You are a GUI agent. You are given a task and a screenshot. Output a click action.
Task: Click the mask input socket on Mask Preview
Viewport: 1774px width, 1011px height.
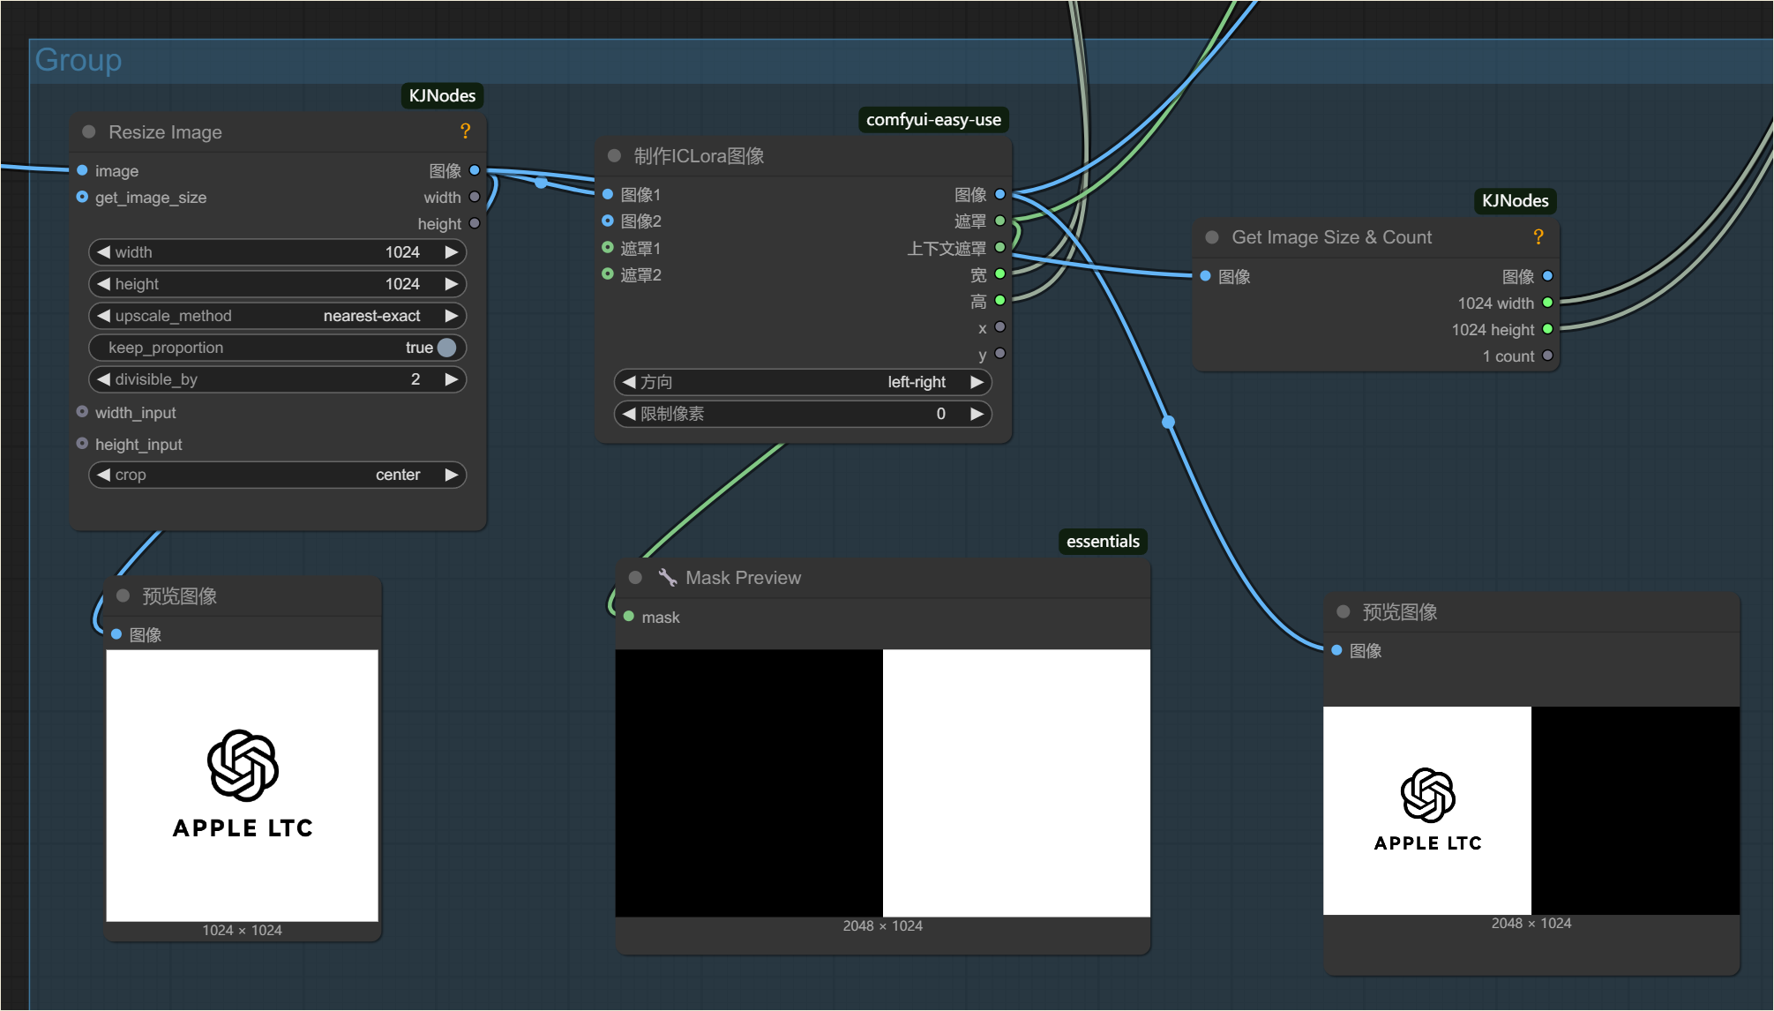629,617
